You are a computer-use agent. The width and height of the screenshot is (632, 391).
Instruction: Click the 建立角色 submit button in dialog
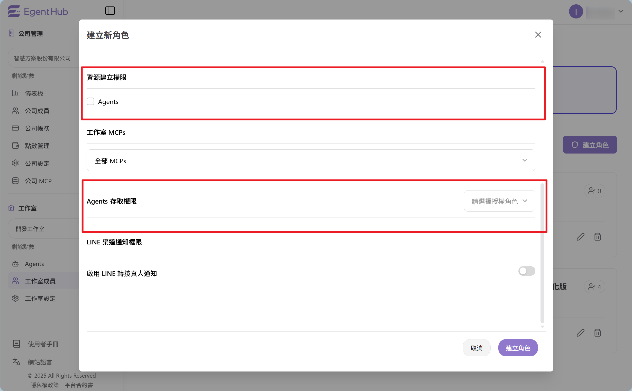pos(518,348)
